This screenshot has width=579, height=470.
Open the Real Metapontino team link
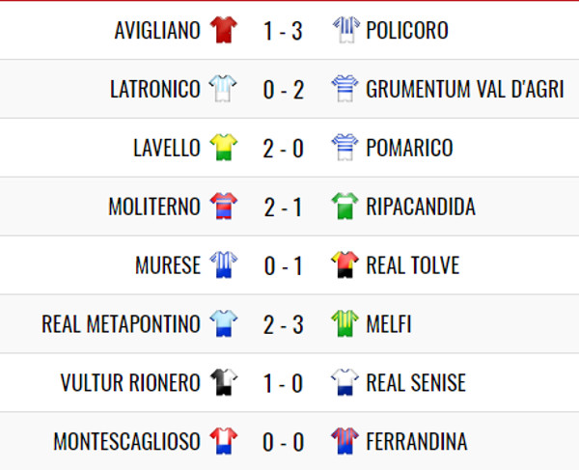(122, 324)
